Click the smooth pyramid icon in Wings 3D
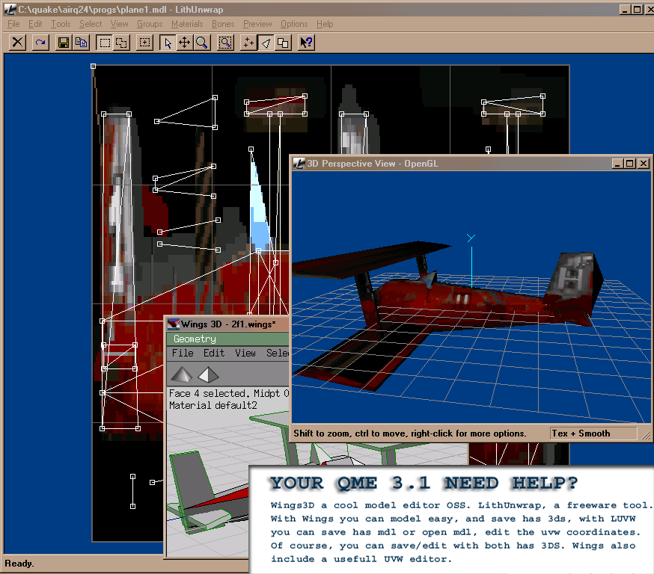 click(182, 374)
